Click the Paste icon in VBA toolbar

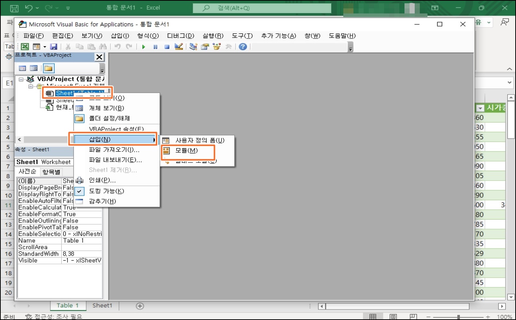pyautogui.click(x=91, y=47)
